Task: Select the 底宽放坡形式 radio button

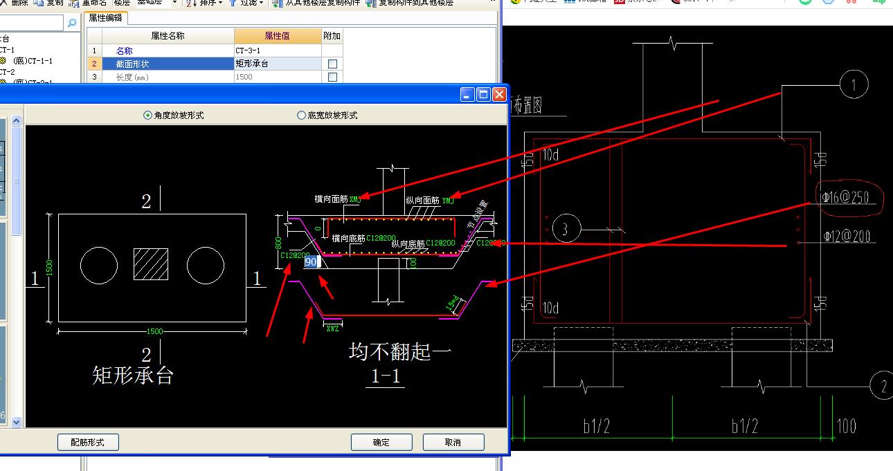Action: click(x=301, y=116)
